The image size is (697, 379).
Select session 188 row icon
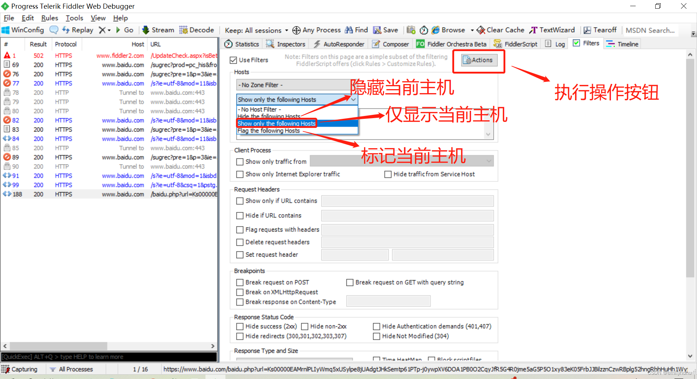click(x=7, y=194)
